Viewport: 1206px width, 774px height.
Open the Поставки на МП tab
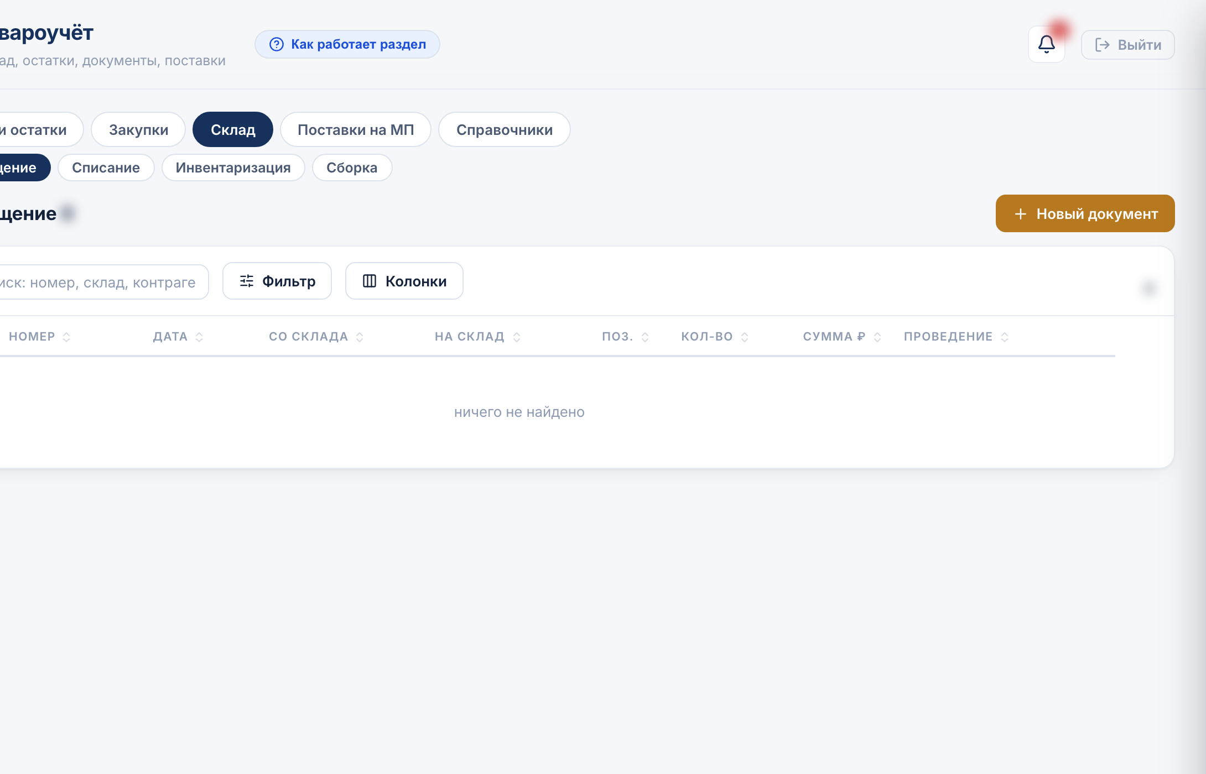[x=356, y=129]
